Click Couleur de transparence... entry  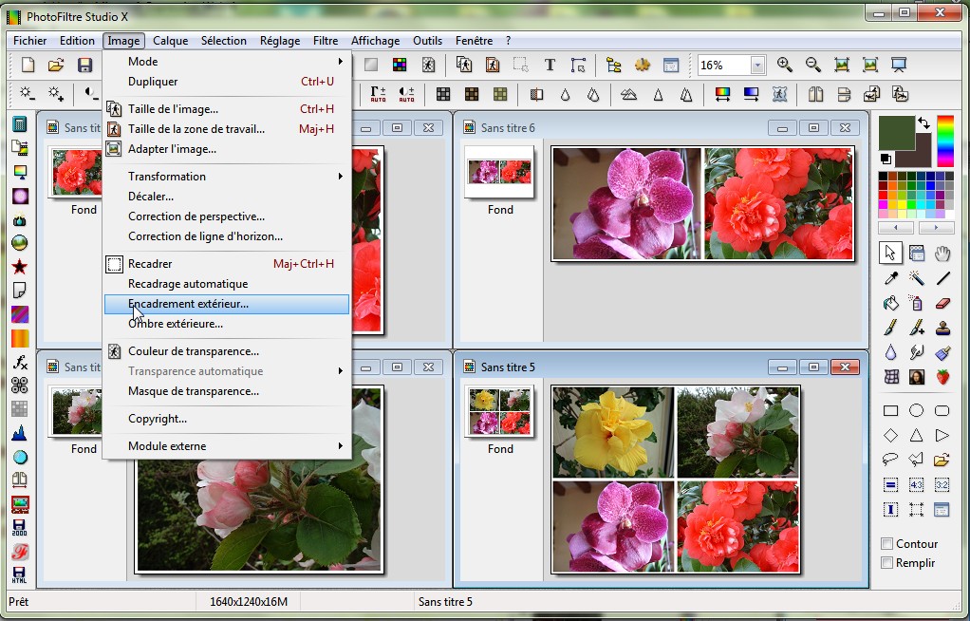227,351
